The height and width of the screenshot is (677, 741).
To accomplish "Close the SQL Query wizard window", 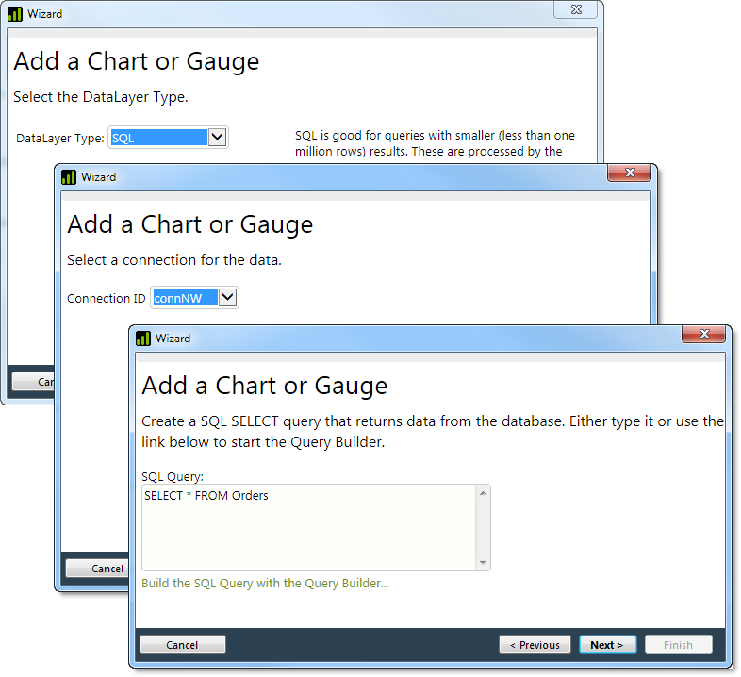I will [x=705, y=336].
